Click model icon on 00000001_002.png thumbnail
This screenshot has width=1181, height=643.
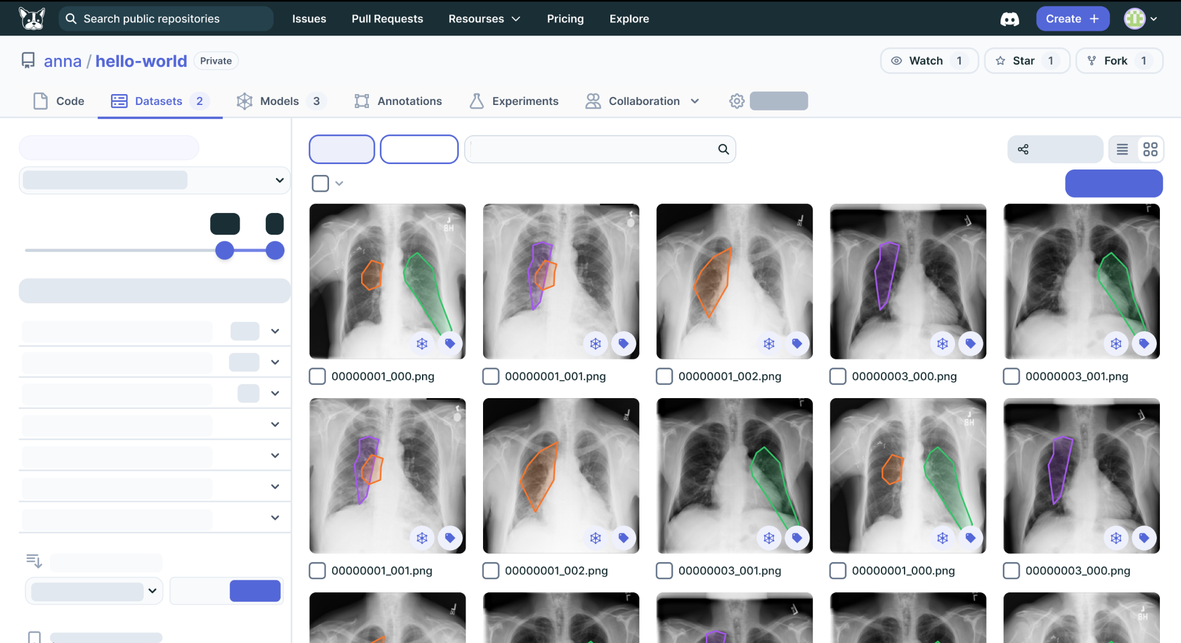pyautogui.click(x=769, y=344)
